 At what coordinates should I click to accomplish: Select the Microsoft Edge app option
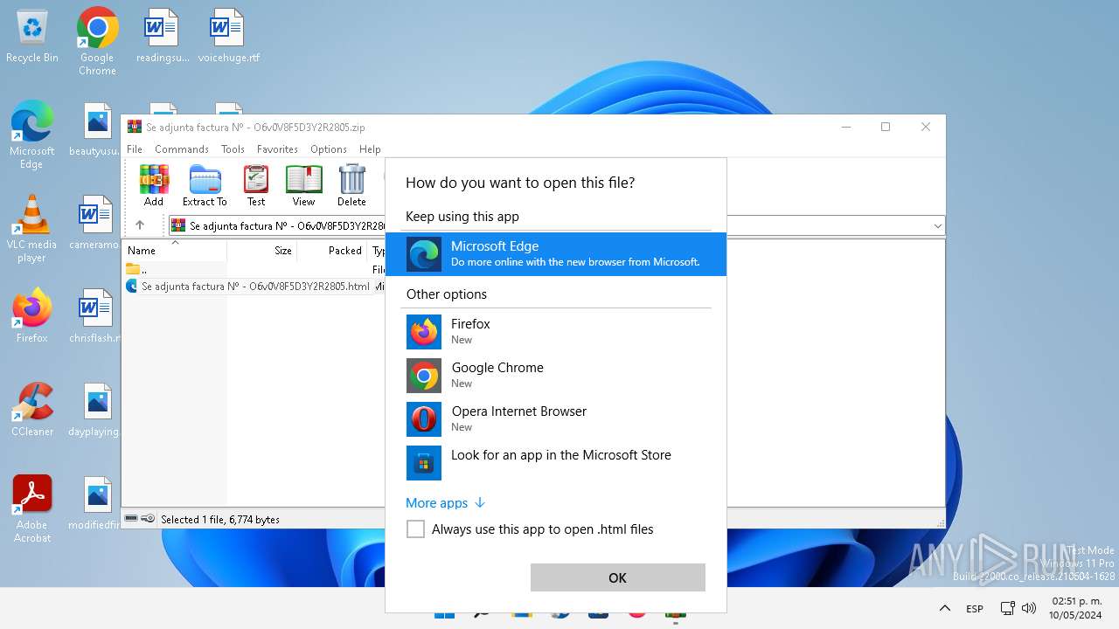(556, 254)
